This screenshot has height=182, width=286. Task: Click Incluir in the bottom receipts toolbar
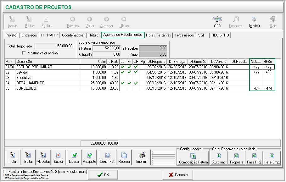(13, 157)
